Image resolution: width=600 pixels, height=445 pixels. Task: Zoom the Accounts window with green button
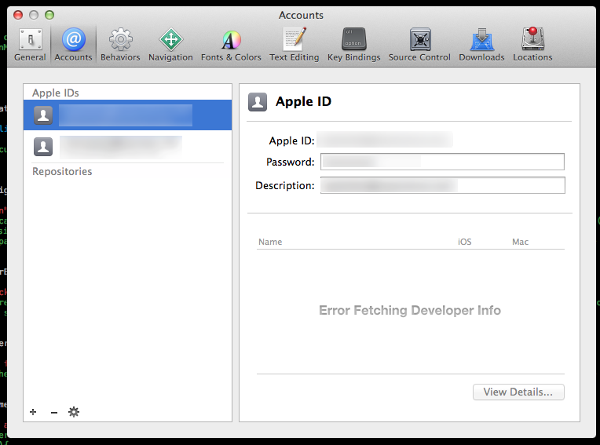point(49,15)
